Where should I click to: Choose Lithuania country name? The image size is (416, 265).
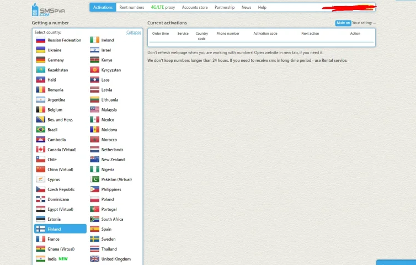(110, 100)
